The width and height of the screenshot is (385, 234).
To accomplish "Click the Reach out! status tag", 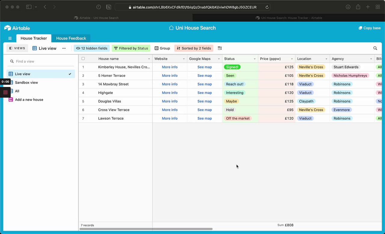I will pyautogui.click(x=235, y=84).
